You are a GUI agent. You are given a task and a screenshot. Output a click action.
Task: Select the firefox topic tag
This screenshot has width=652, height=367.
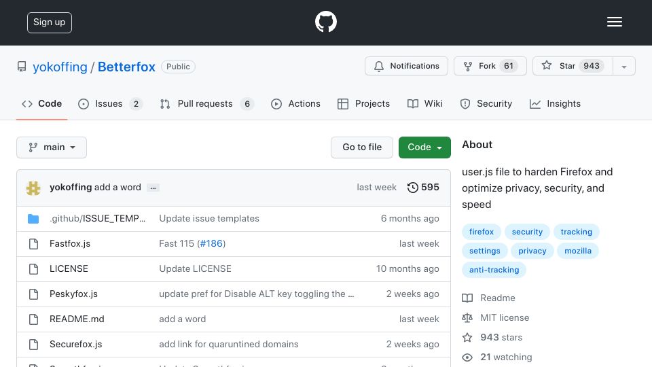482,232
